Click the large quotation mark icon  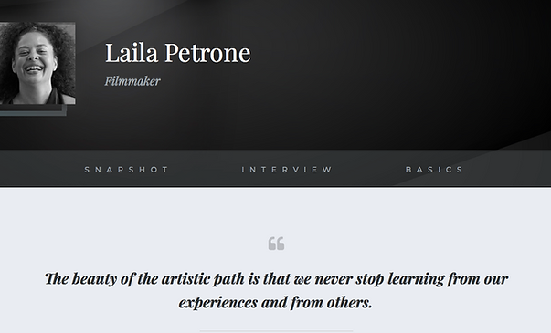[x=276, y=244]
